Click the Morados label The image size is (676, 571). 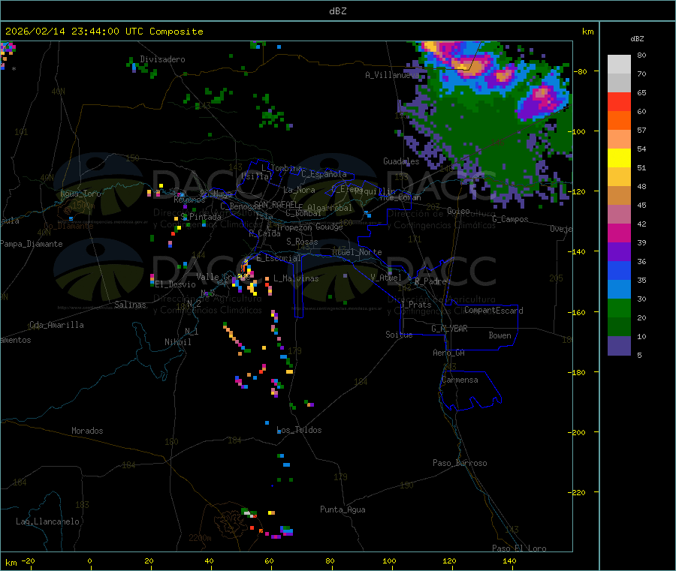87,431
